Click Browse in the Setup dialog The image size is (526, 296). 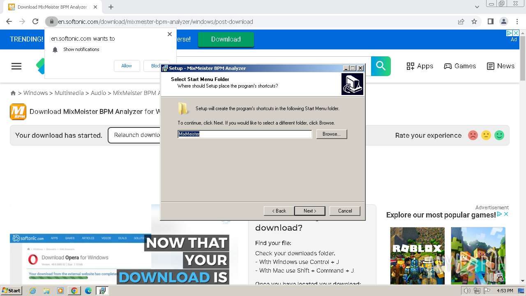(332, 134)
